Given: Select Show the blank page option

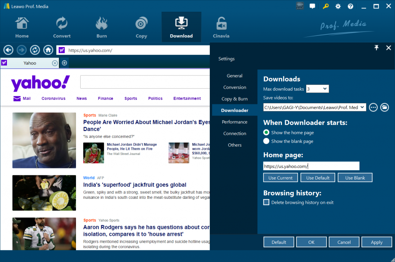Looking at the screenshot, I should click(266, 141).
